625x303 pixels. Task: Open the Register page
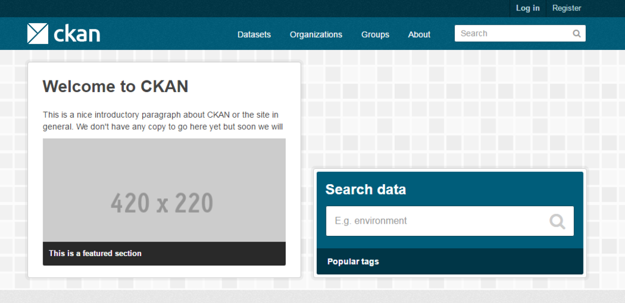coord(566,9)
